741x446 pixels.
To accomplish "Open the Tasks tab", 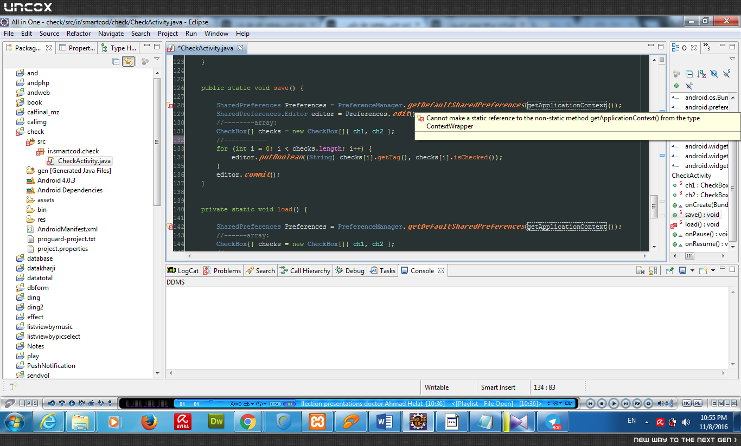I will point(382,270).
